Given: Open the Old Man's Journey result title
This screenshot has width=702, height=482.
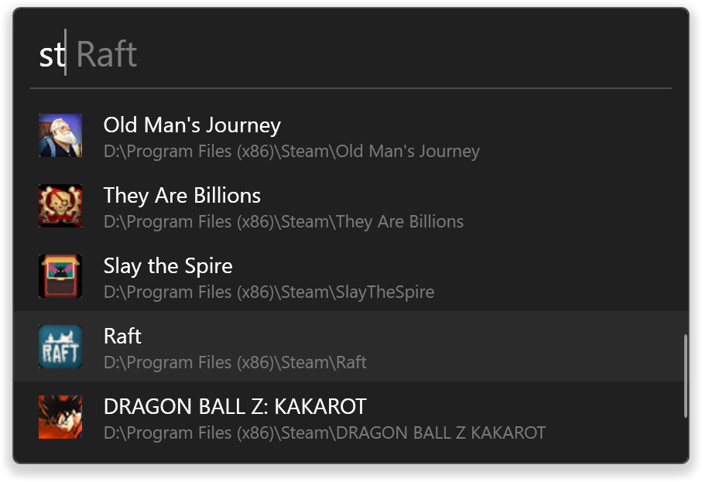Looking at the screenshot, I should 192,125.
